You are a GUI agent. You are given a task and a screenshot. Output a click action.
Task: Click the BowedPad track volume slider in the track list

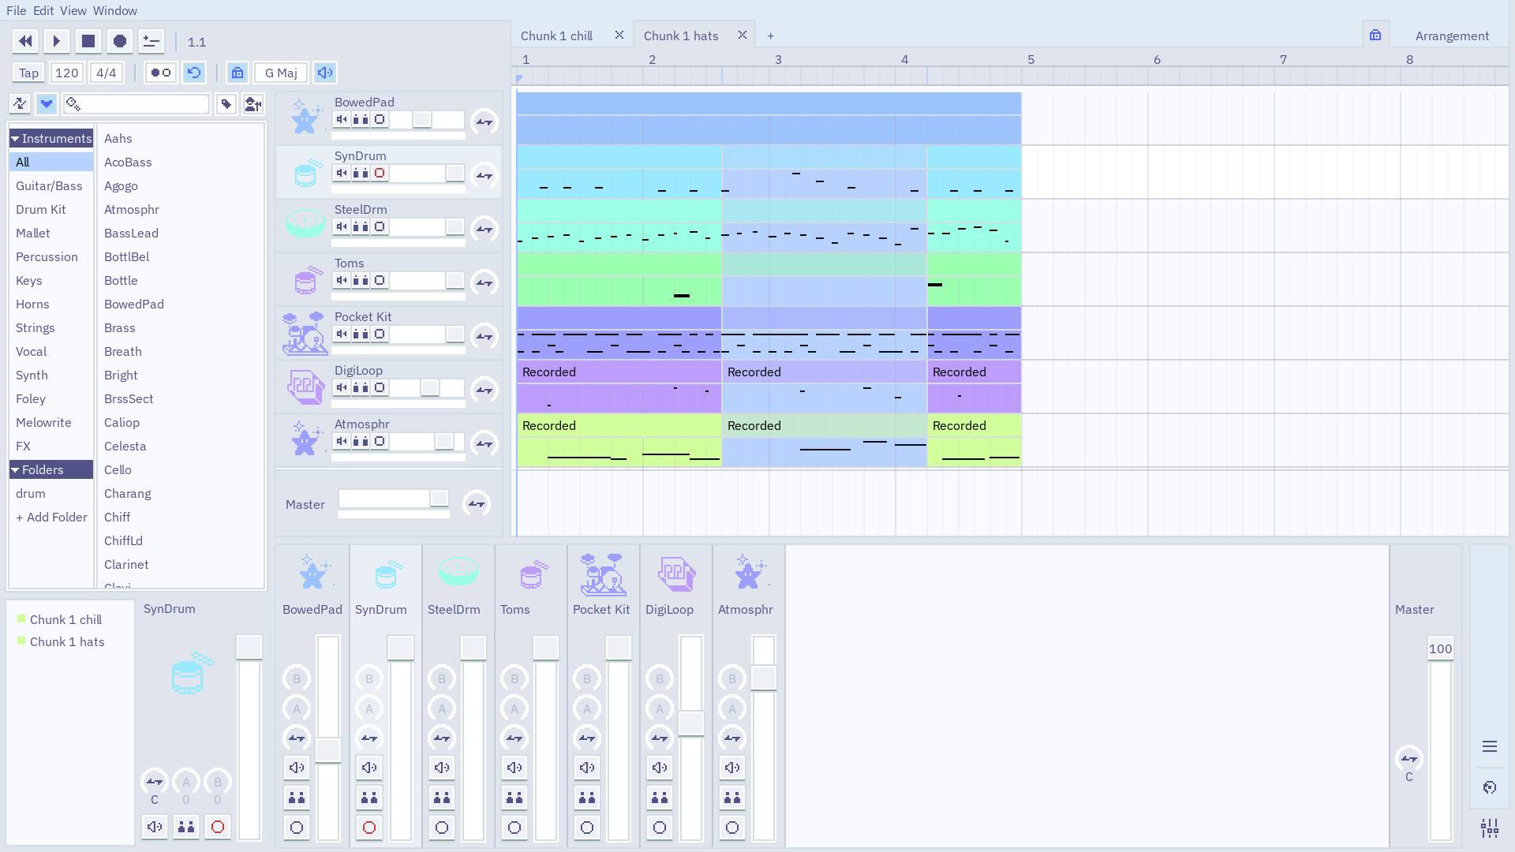click(427, 119)
